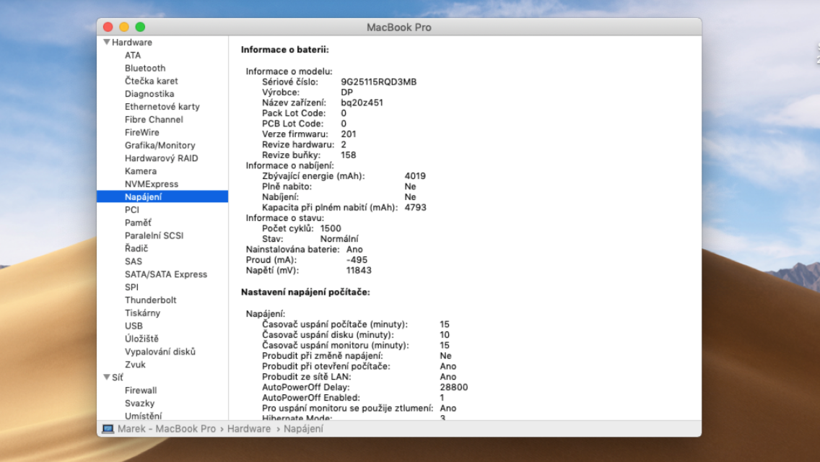Select Umístění under Síť

pyautogui.click(x=143, y=416)
